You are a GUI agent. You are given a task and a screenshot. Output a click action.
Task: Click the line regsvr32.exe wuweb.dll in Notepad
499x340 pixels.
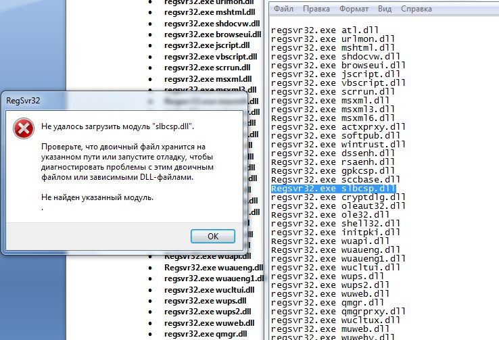pos(330,294)
